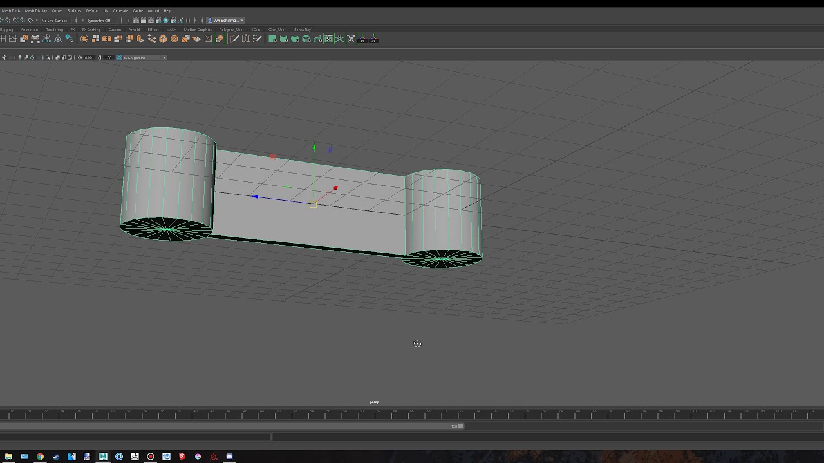The image size is (824, 463).
Task: Click the center pivot shelf icon
Action: click(58, 39)
